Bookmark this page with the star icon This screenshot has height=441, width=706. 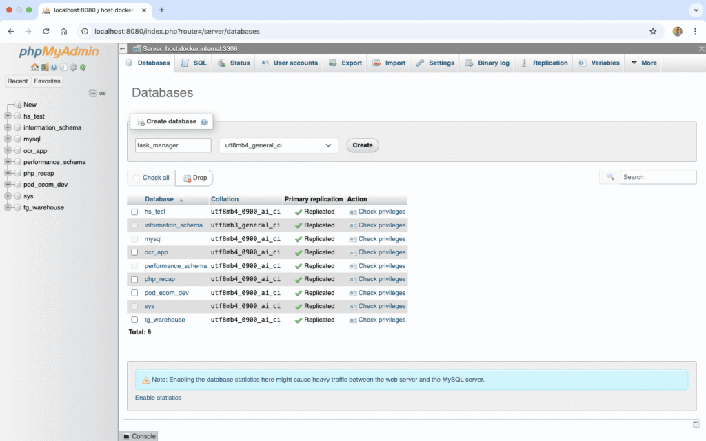(x=653, y=31)
